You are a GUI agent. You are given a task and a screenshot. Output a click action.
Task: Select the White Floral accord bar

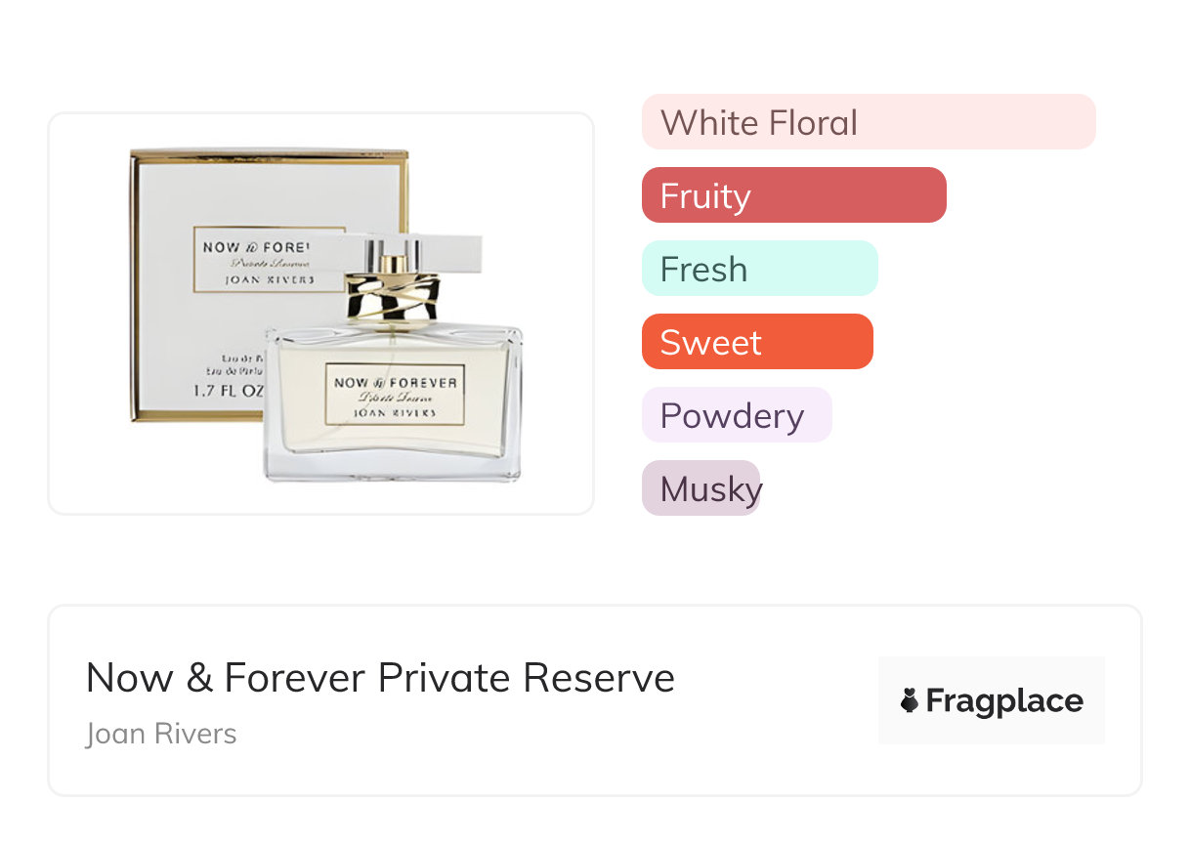pyautogui.click(x=868, y=122)
